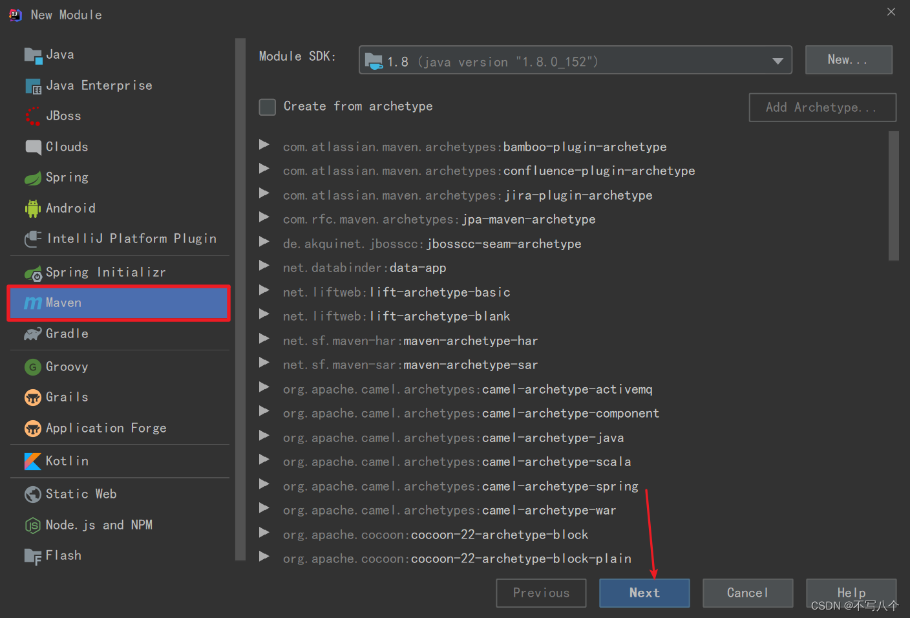Select the Kotlin module type
This screenshot has width=910, height=618.
(119, 462)
